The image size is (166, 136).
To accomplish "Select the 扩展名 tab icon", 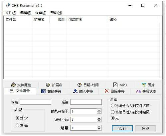I will pyautogui.click(x=48, y=85).
